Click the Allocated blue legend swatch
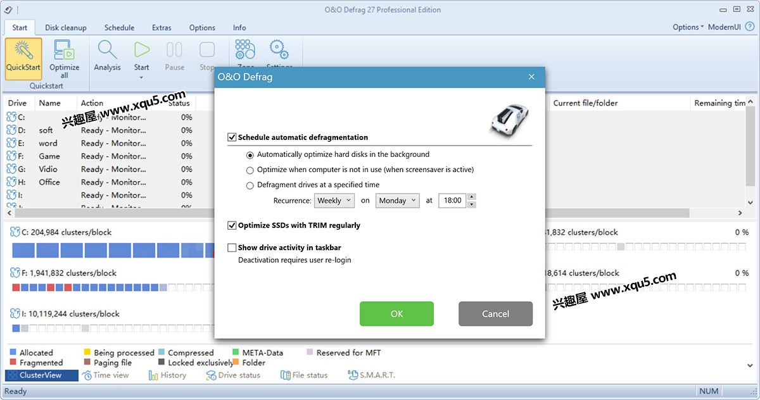Screen dimensions: 760x400 click(x=13, y=353)
